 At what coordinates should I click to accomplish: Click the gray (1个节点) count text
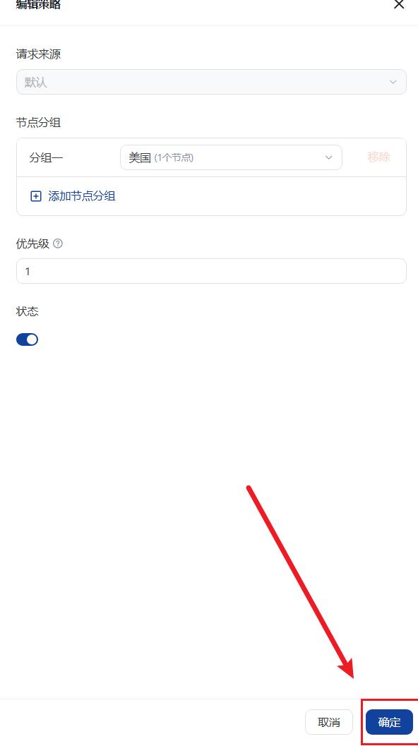click(174, 158)
